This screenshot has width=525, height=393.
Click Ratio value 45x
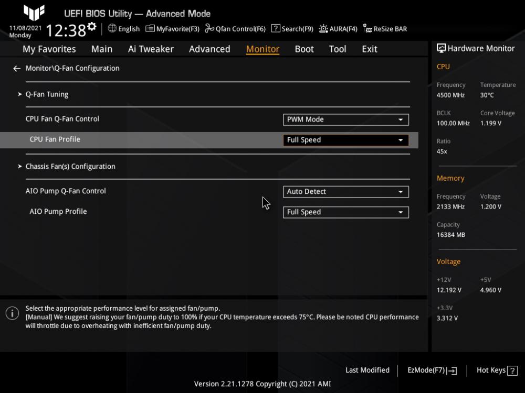click(442, 151)
